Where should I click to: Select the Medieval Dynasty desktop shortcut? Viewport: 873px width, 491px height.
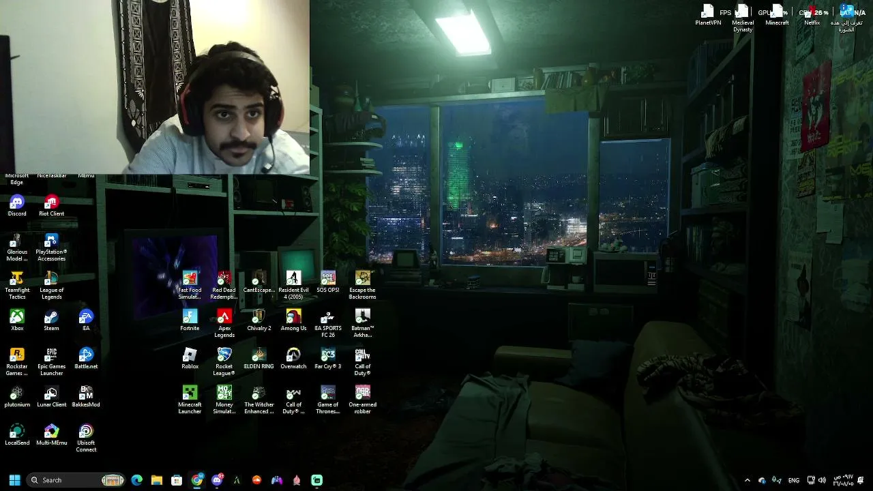[743, 19]
